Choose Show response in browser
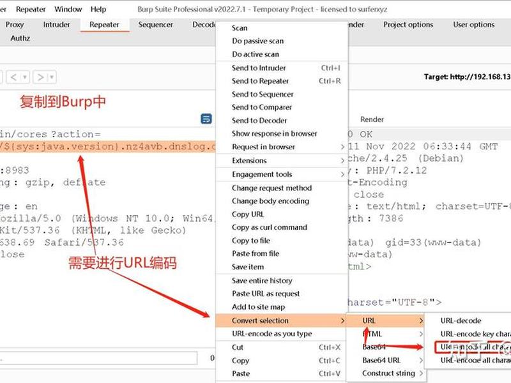 pos(282,133)
